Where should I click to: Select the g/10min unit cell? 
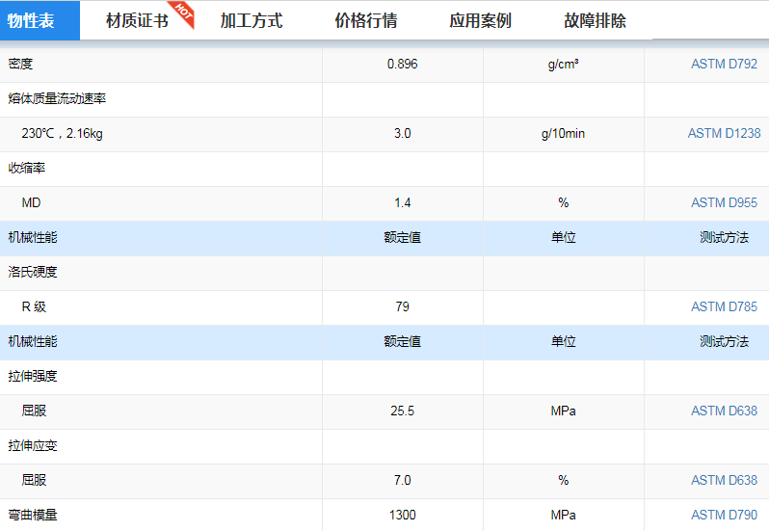tap(563, 134)
